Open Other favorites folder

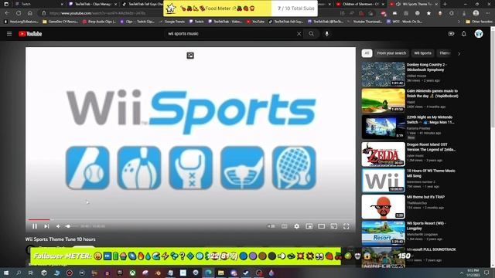coord(479,22)
